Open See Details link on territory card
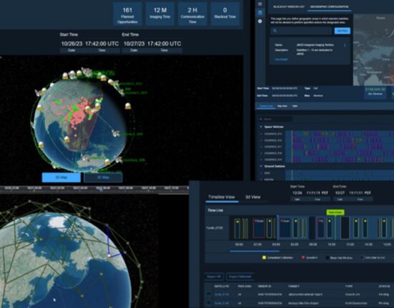394x308 pixels. click(x=281, y=59)
